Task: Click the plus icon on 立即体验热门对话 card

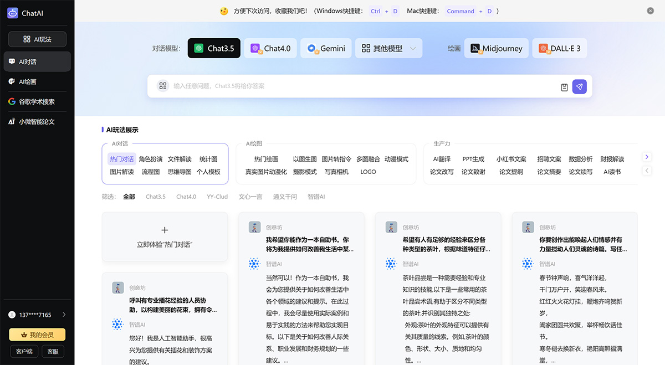Action: click(x=165, y=229)
